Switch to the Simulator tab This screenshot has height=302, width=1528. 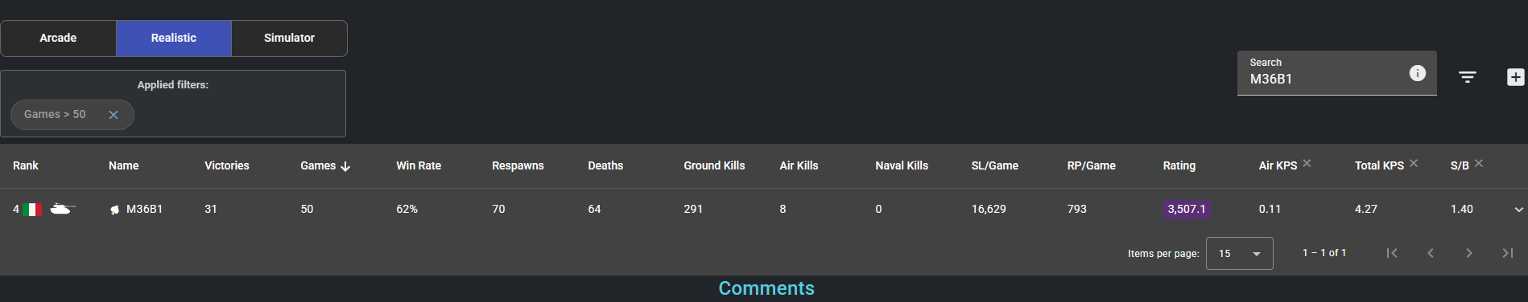pos(290,39)
